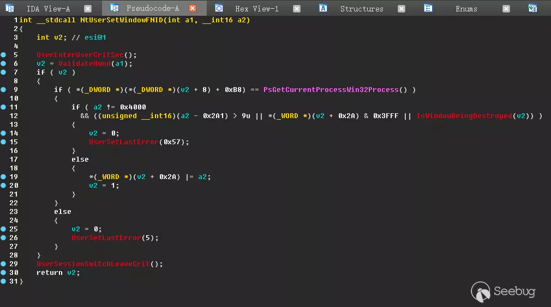The height and width of the screenshot is (307, 551).
Task: Toggle breakpoint dot on line 25
Action: pyautogui.click(x=3, y=229)
